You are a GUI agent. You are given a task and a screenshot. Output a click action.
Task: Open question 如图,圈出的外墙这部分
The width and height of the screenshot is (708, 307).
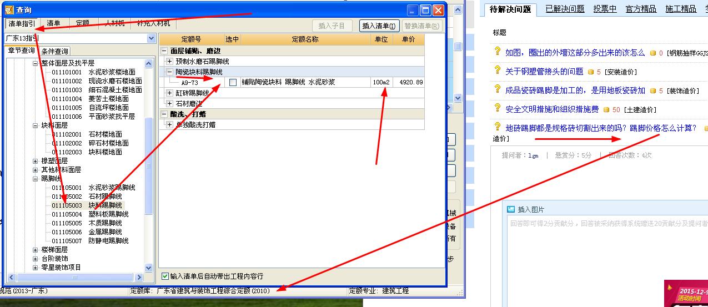575,53
